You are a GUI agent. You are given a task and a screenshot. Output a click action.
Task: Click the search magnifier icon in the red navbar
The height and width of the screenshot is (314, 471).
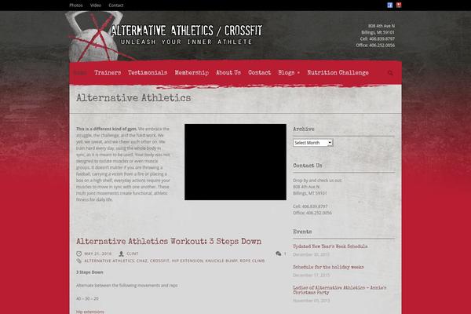tap(390, 73)
